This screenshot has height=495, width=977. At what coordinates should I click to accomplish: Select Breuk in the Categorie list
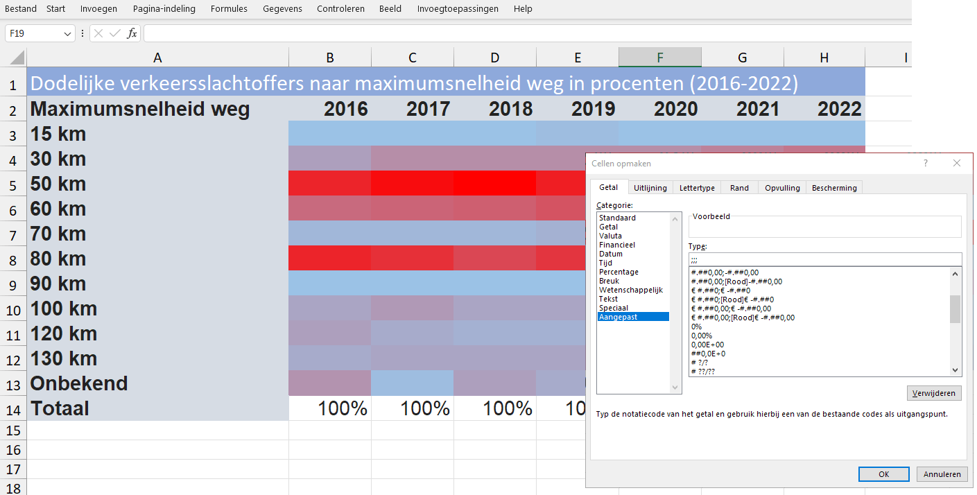633,281
